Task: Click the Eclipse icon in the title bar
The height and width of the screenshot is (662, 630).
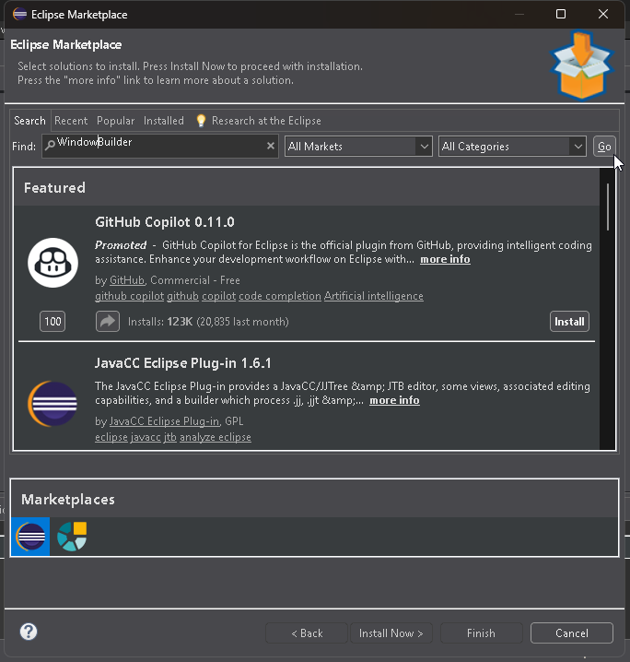Action: (x=19, y=15)
